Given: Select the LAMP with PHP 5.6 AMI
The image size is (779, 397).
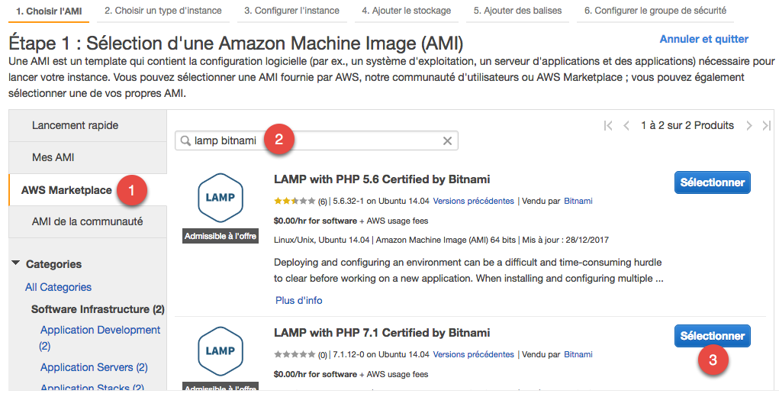Looking at the screenshot, I should tap(712, 182).
